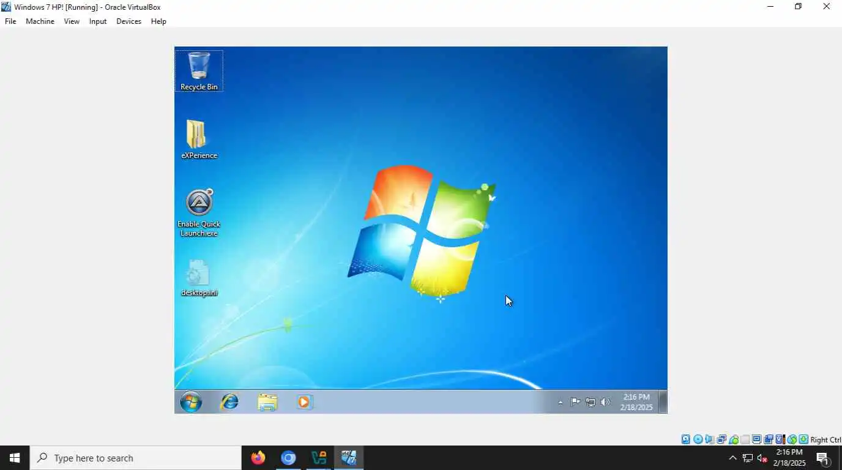
Task: Click the guest network tray icon
Action: pyautogui.click(x=591, y=402)
